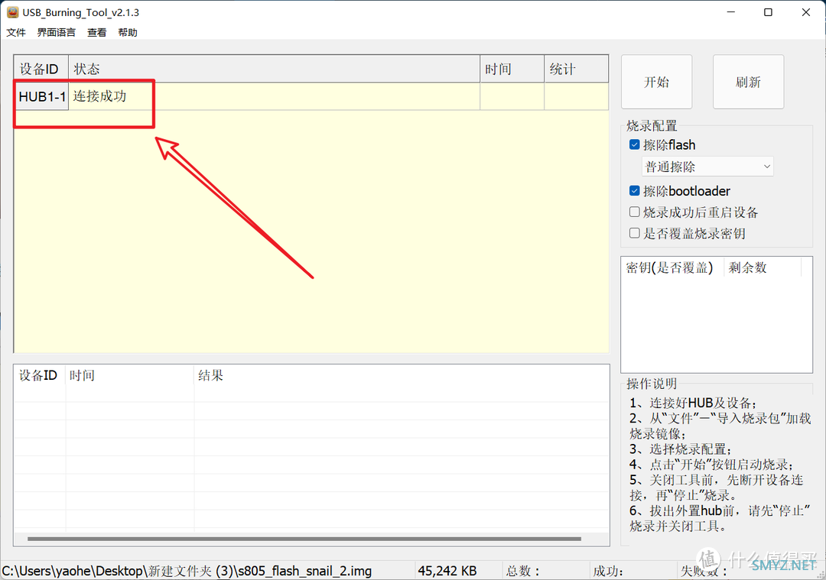826x580 pixels.
Task: Click the 连接成功 status text
Action: click(x=99, y=96)
